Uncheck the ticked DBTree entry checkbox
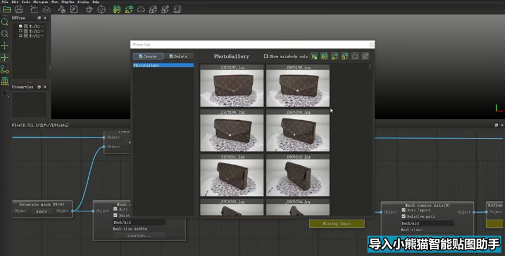This screenshot has width=505, height=256. coord(21,26)
